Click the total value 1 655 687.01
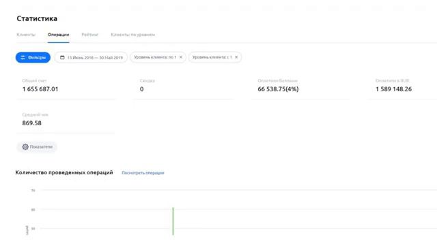The image size is (437, 245). [40, 89]
